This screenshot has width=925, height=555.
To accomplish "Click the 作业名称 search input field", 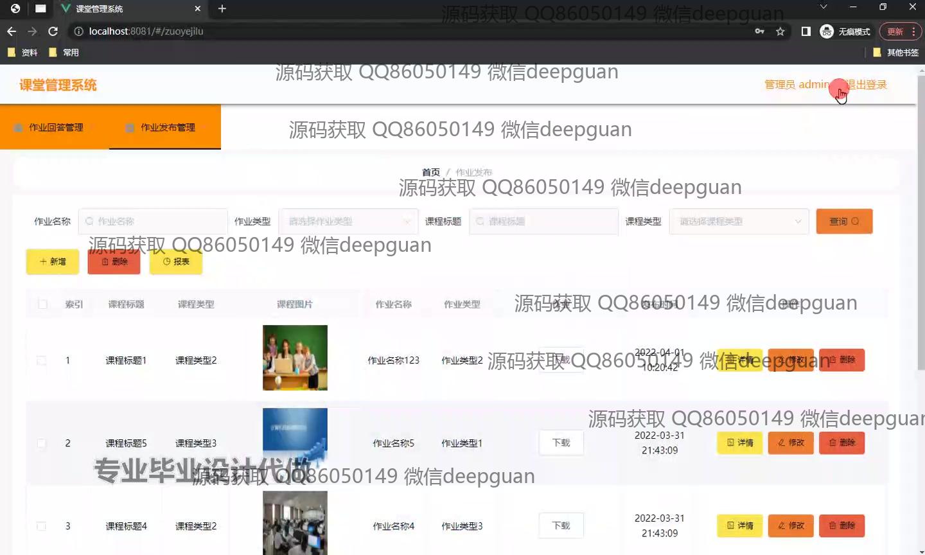I will (x=154, y=222).
